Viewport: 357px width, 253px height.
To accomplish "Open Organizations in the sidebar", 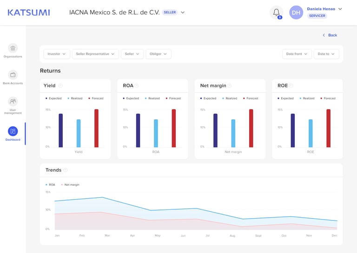I will (x=13, y=51).
